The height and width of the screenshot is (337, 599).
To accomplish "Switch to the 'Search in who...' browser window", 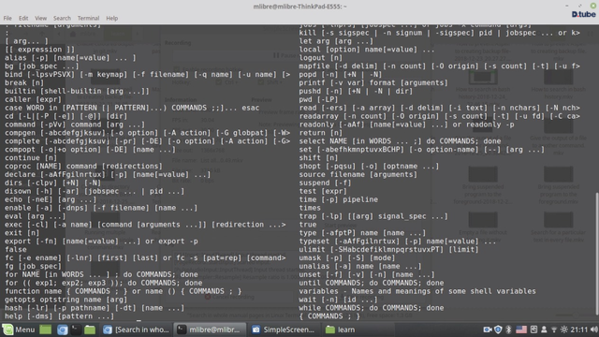I will pyautogui.click(x=136, y=330).
